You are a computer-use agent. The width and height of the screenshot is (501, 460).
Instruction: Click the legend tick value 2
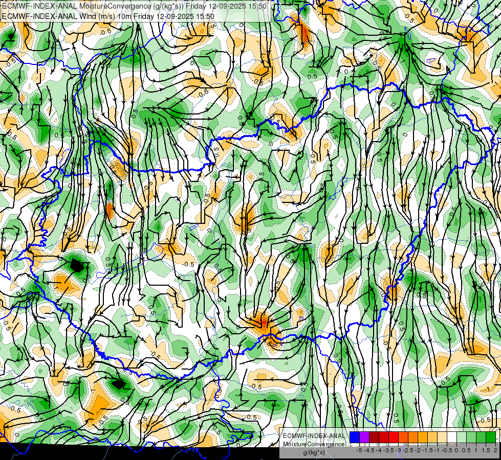[495, 450]
